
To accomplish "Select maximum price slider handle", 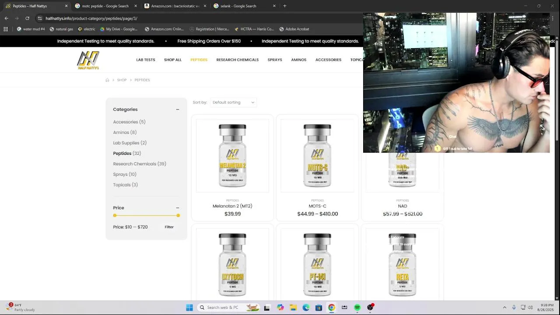I will tap(178, 215).
